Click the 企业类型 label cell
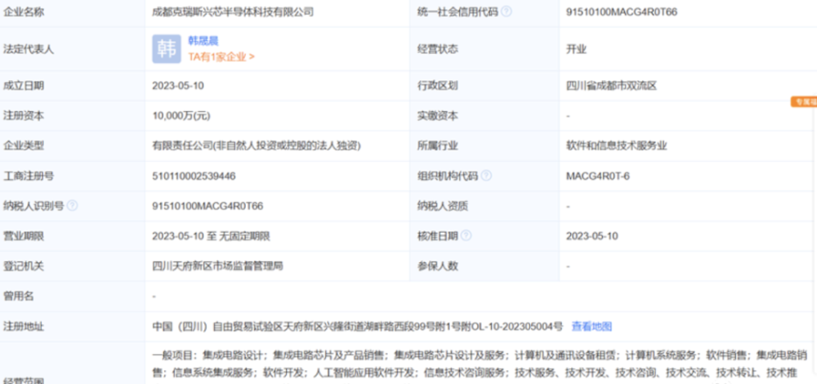 73,146
